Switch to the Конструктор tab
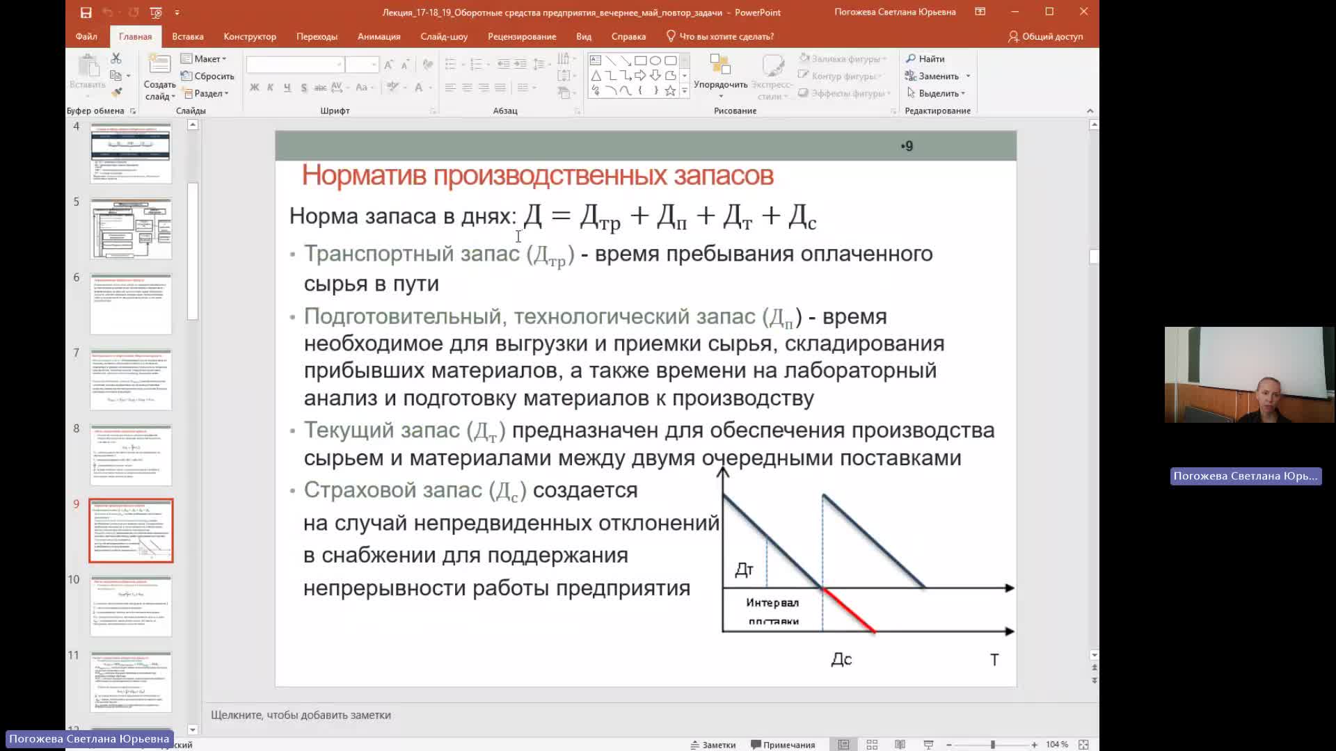The width and height of the screenshot is (1336, 751). point(250,36)
